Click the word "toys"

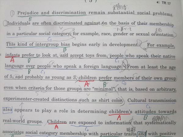[x=90, y=55]
